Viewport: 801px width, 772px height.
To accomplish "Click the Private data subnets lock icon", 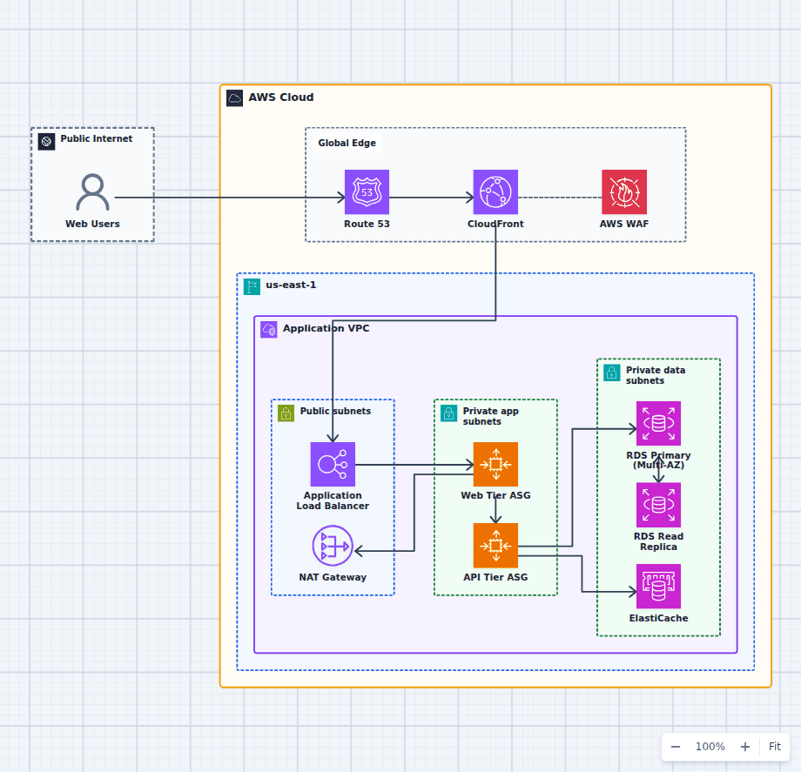I will point(612,373).
